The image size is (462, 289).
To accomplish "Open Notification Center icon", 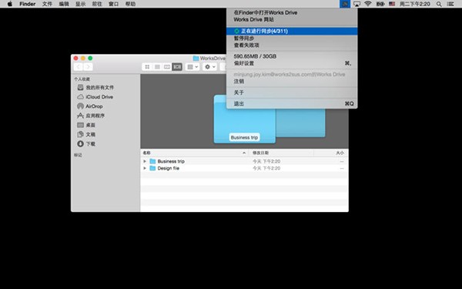I will click(450, 4).
